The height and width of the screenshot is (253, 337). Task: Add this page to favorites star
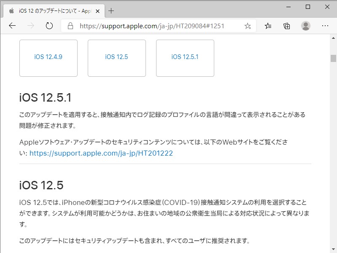[x=248, y=26]
